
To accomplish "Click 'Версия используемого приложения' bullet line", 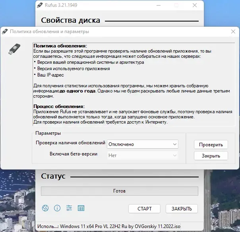I will click(74, 69).
